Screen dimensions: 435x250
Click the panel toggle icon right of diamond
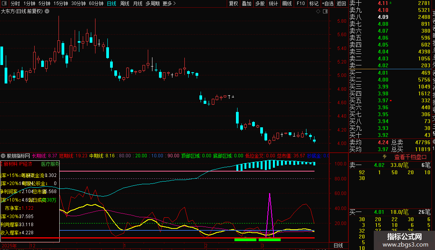[325, 12]
